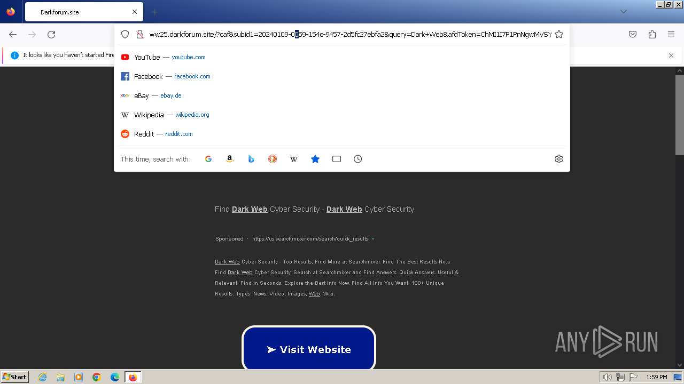Open Action Center flag icon

[633, 377]
